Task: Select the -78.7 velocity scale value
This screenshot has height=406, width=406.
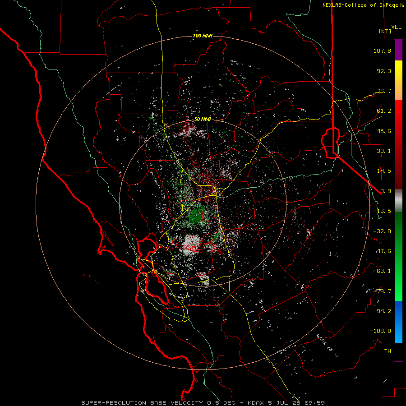Action: 382,291
